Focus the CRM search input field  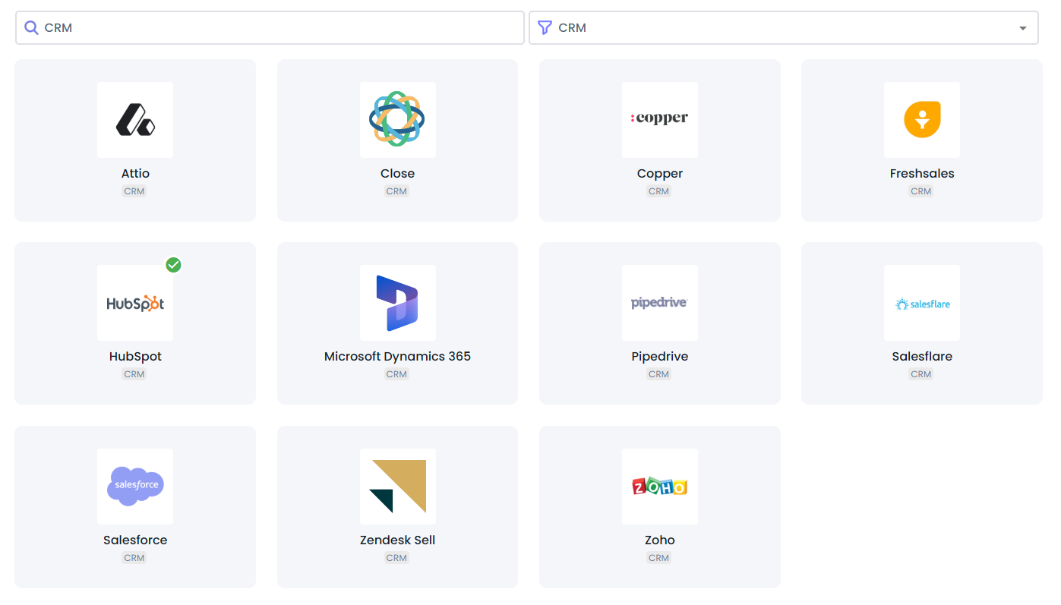click(270, 28)
